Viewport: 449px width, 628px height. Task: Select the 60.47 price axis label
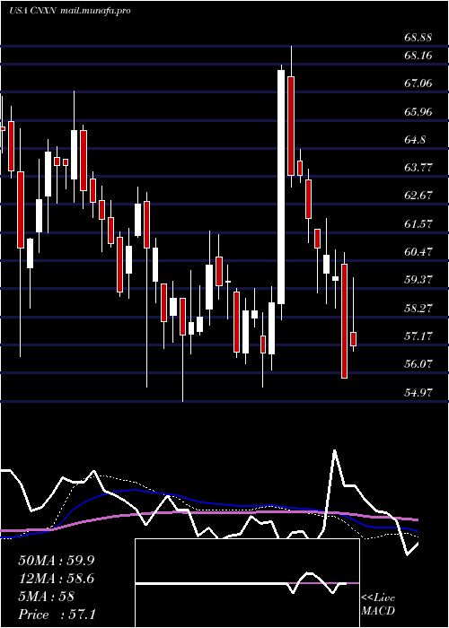[418, 252]
